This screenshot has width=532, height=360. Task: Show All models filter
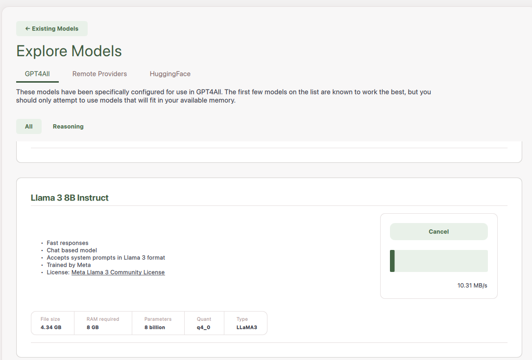tap(29, 126)
